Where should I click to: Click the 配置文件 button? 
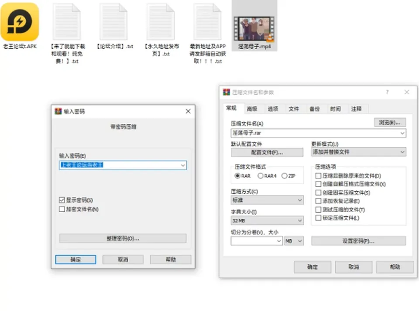(267, 152)
